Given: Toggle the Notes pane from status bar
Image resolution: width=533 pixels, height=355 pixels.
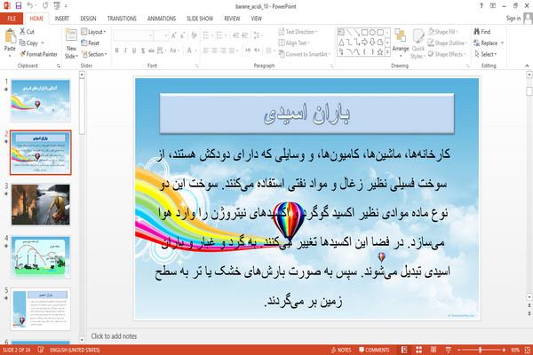Looking at the screenshot, I should tap(341, 350).
